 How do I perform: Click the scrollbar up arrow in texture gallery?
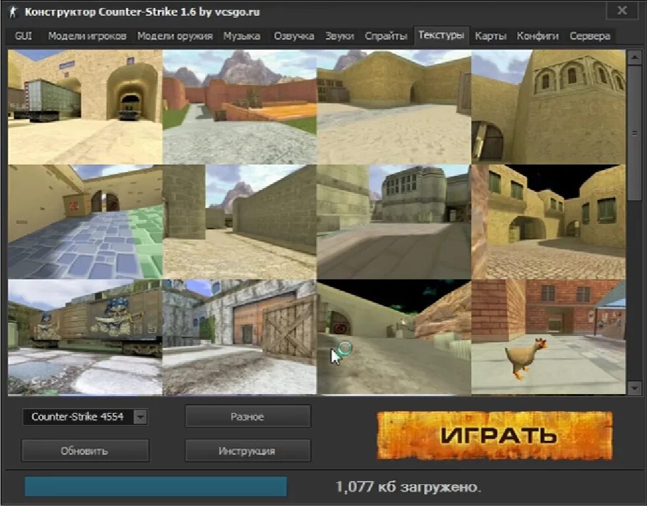(x=634, y=58)
